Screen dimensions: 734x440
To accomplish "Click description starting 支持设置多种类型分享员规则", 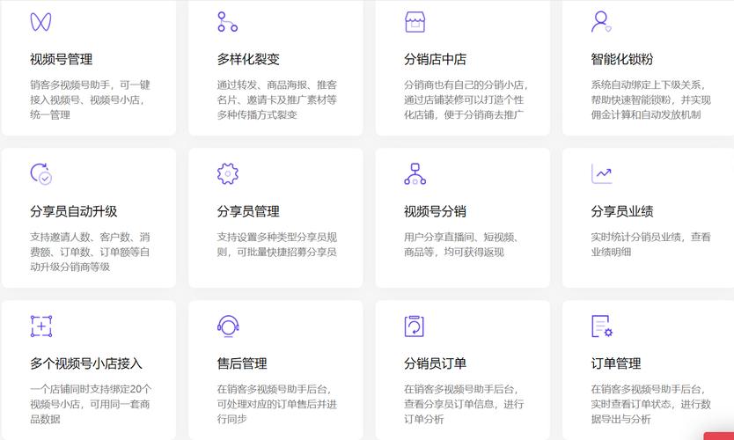I will pos(276,245).
